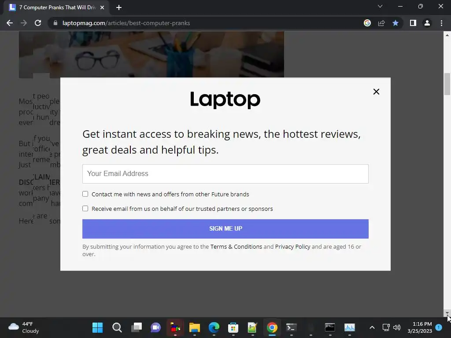This screenshot has height=338, width=451.
Task: Click the SIGN ME UP button
Action: click(x=225, y=229)
